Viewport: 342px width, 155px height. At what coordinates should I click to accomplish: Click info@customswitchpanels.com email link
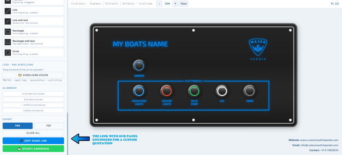click(x=320, y=145)
